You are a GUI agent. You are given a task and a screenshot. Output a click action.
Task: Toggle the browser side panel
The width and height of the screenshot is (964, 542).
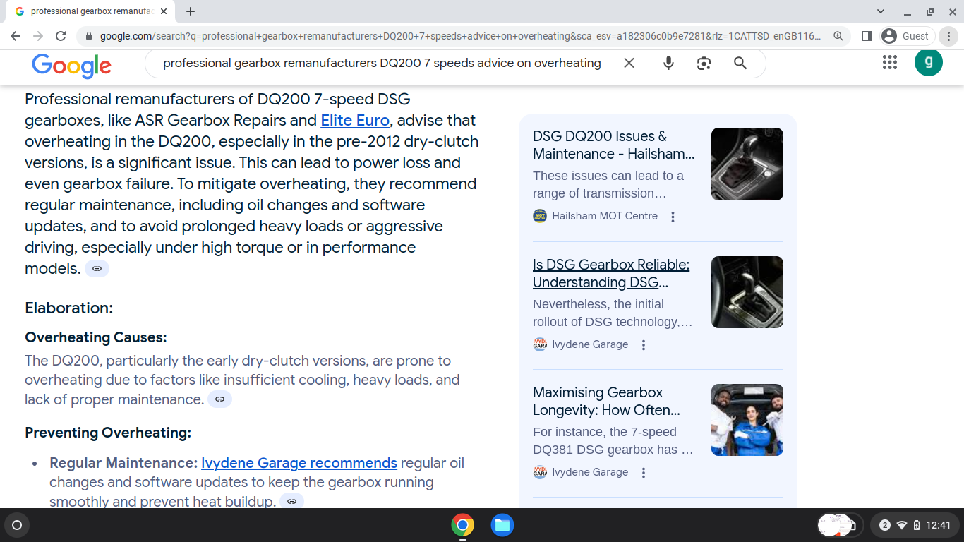pyautogui.click(x=867, y=36)
